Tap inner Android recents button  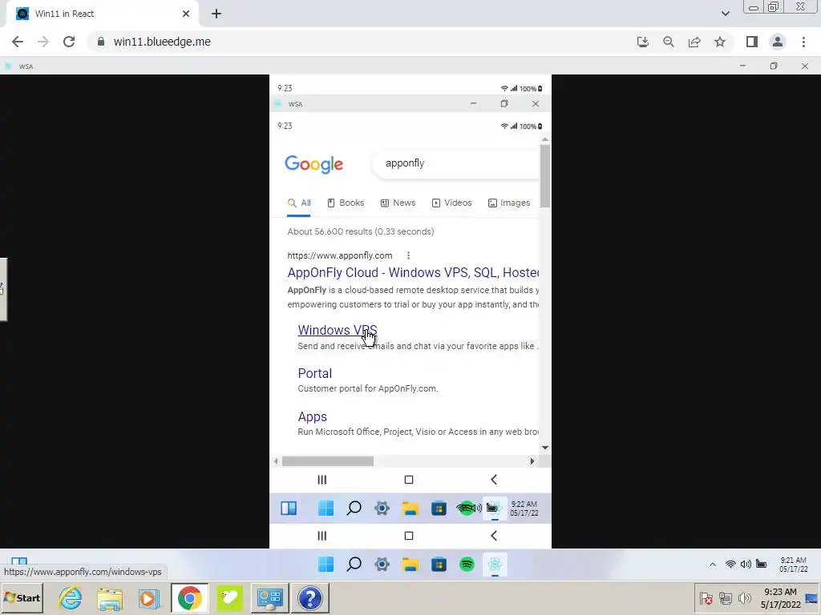click(322, 480)
